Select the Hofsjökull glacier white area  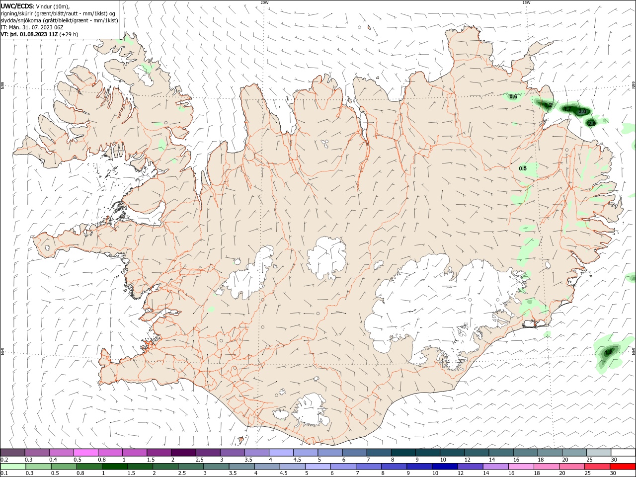coord(327,258)
